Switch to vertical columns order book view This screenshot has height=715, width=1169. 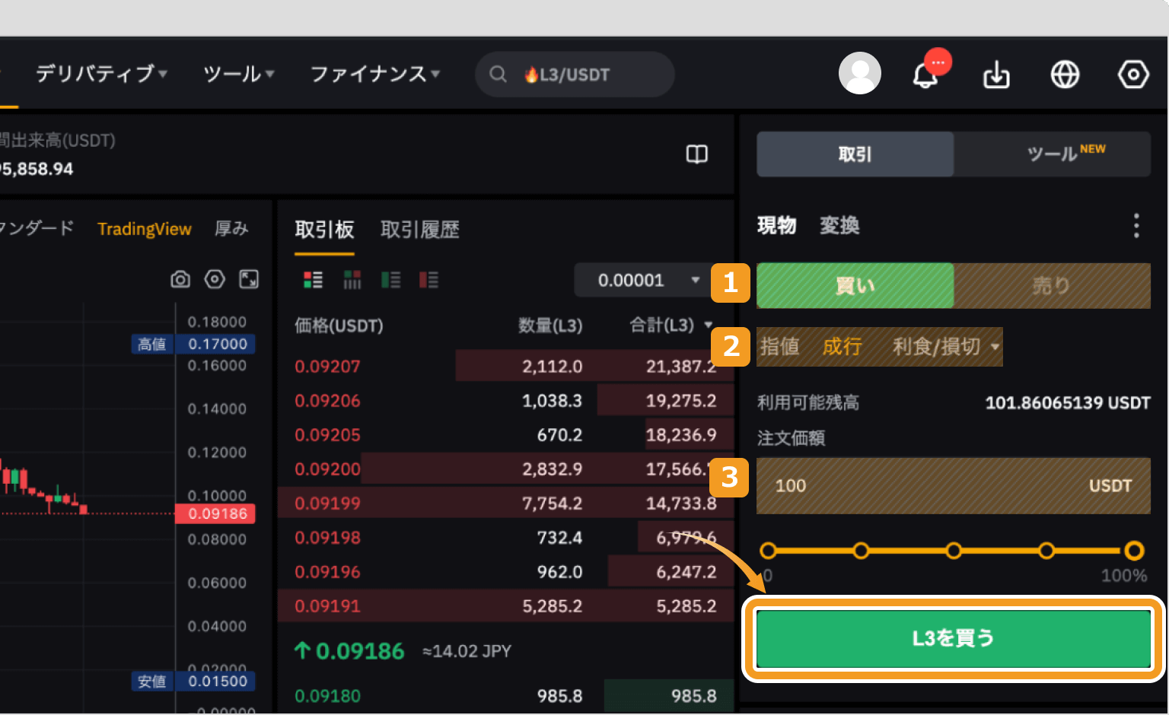coord(352,280)
